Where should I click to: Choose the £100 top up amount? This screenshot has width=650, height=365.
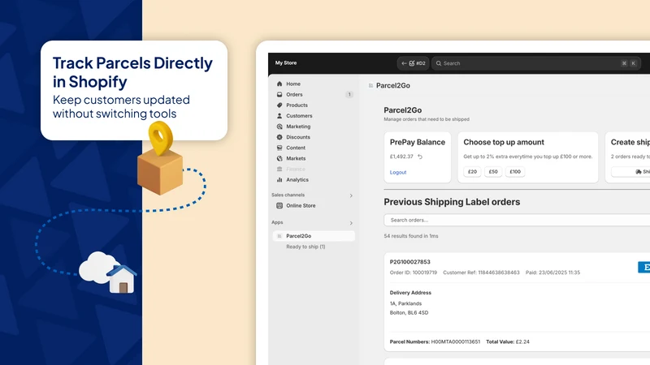click(x=515, y=172)
